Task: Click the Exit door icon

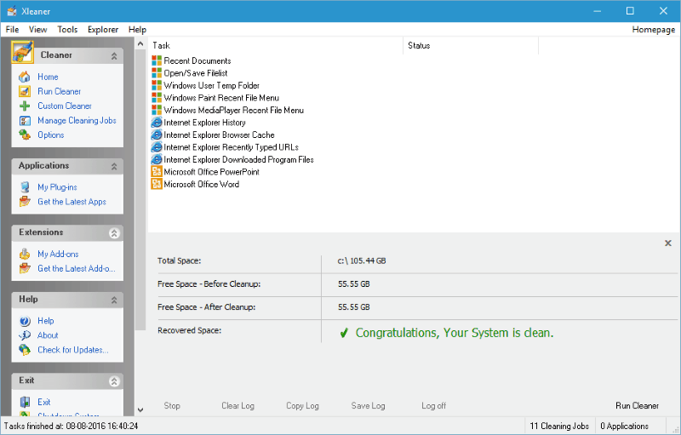Action: coord(25,402)
